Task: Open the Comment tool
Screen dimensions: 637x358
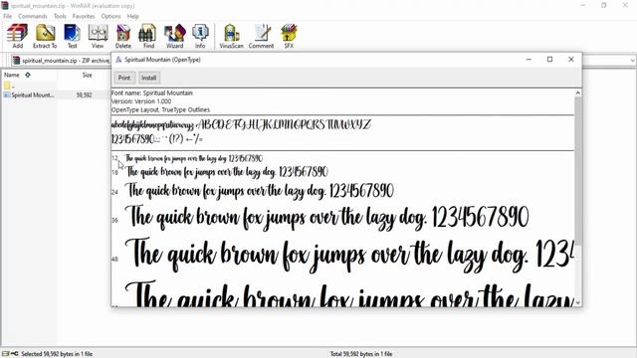Action: [261, 36]
